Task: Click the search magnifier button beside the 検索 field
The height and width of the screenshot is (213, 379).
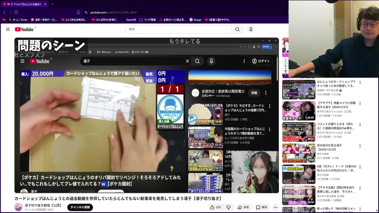Action: pos(237,29)
